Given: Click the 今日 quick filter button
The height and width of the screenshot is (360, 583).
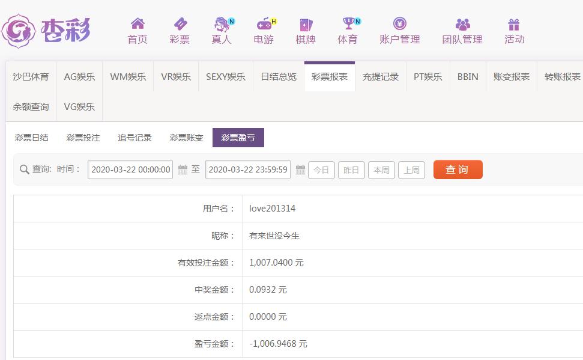Looking at the screenshot, I should pyautogui.click(x=321, y=170).
